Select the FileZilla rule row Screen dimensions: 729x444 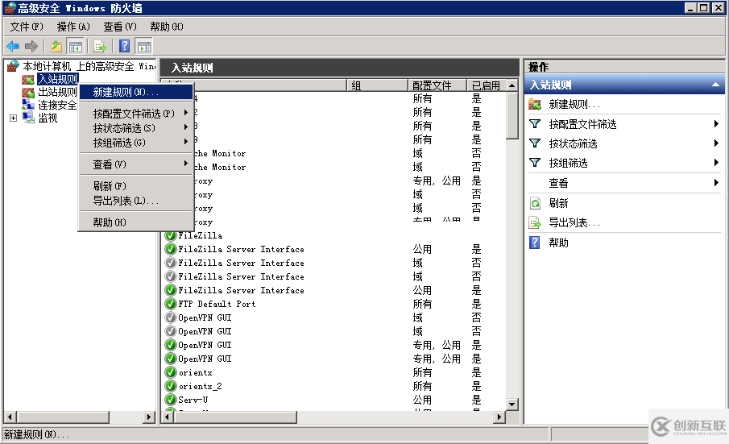333,236
